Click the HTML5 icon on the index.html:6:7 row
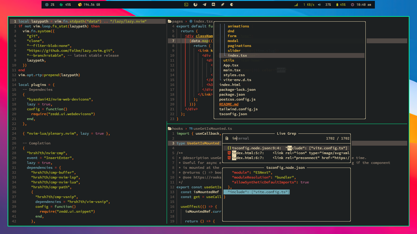417x234 pixels. 229,158
